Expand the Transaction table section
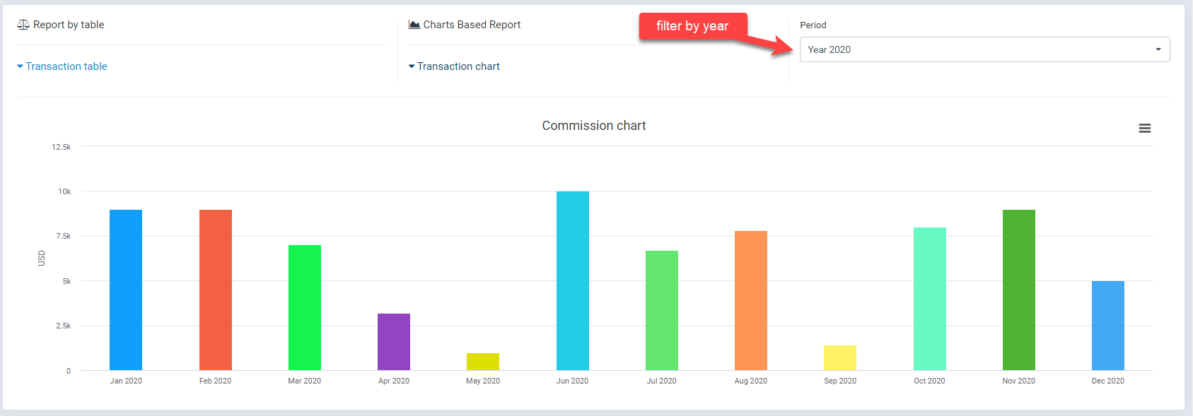The width and height of the screenshot is (1193, 416). (x=62, y=66)
